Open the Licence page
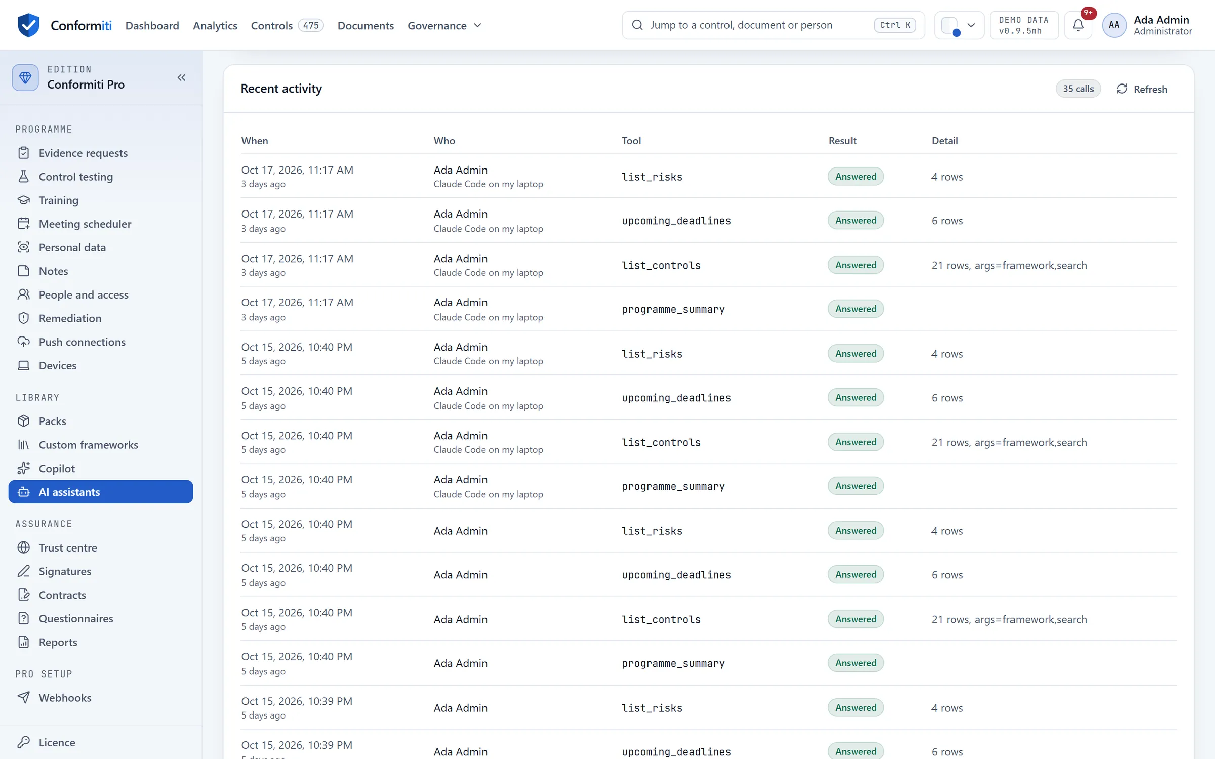Viewport: 1215px width, 759px height. coord(101,742)
